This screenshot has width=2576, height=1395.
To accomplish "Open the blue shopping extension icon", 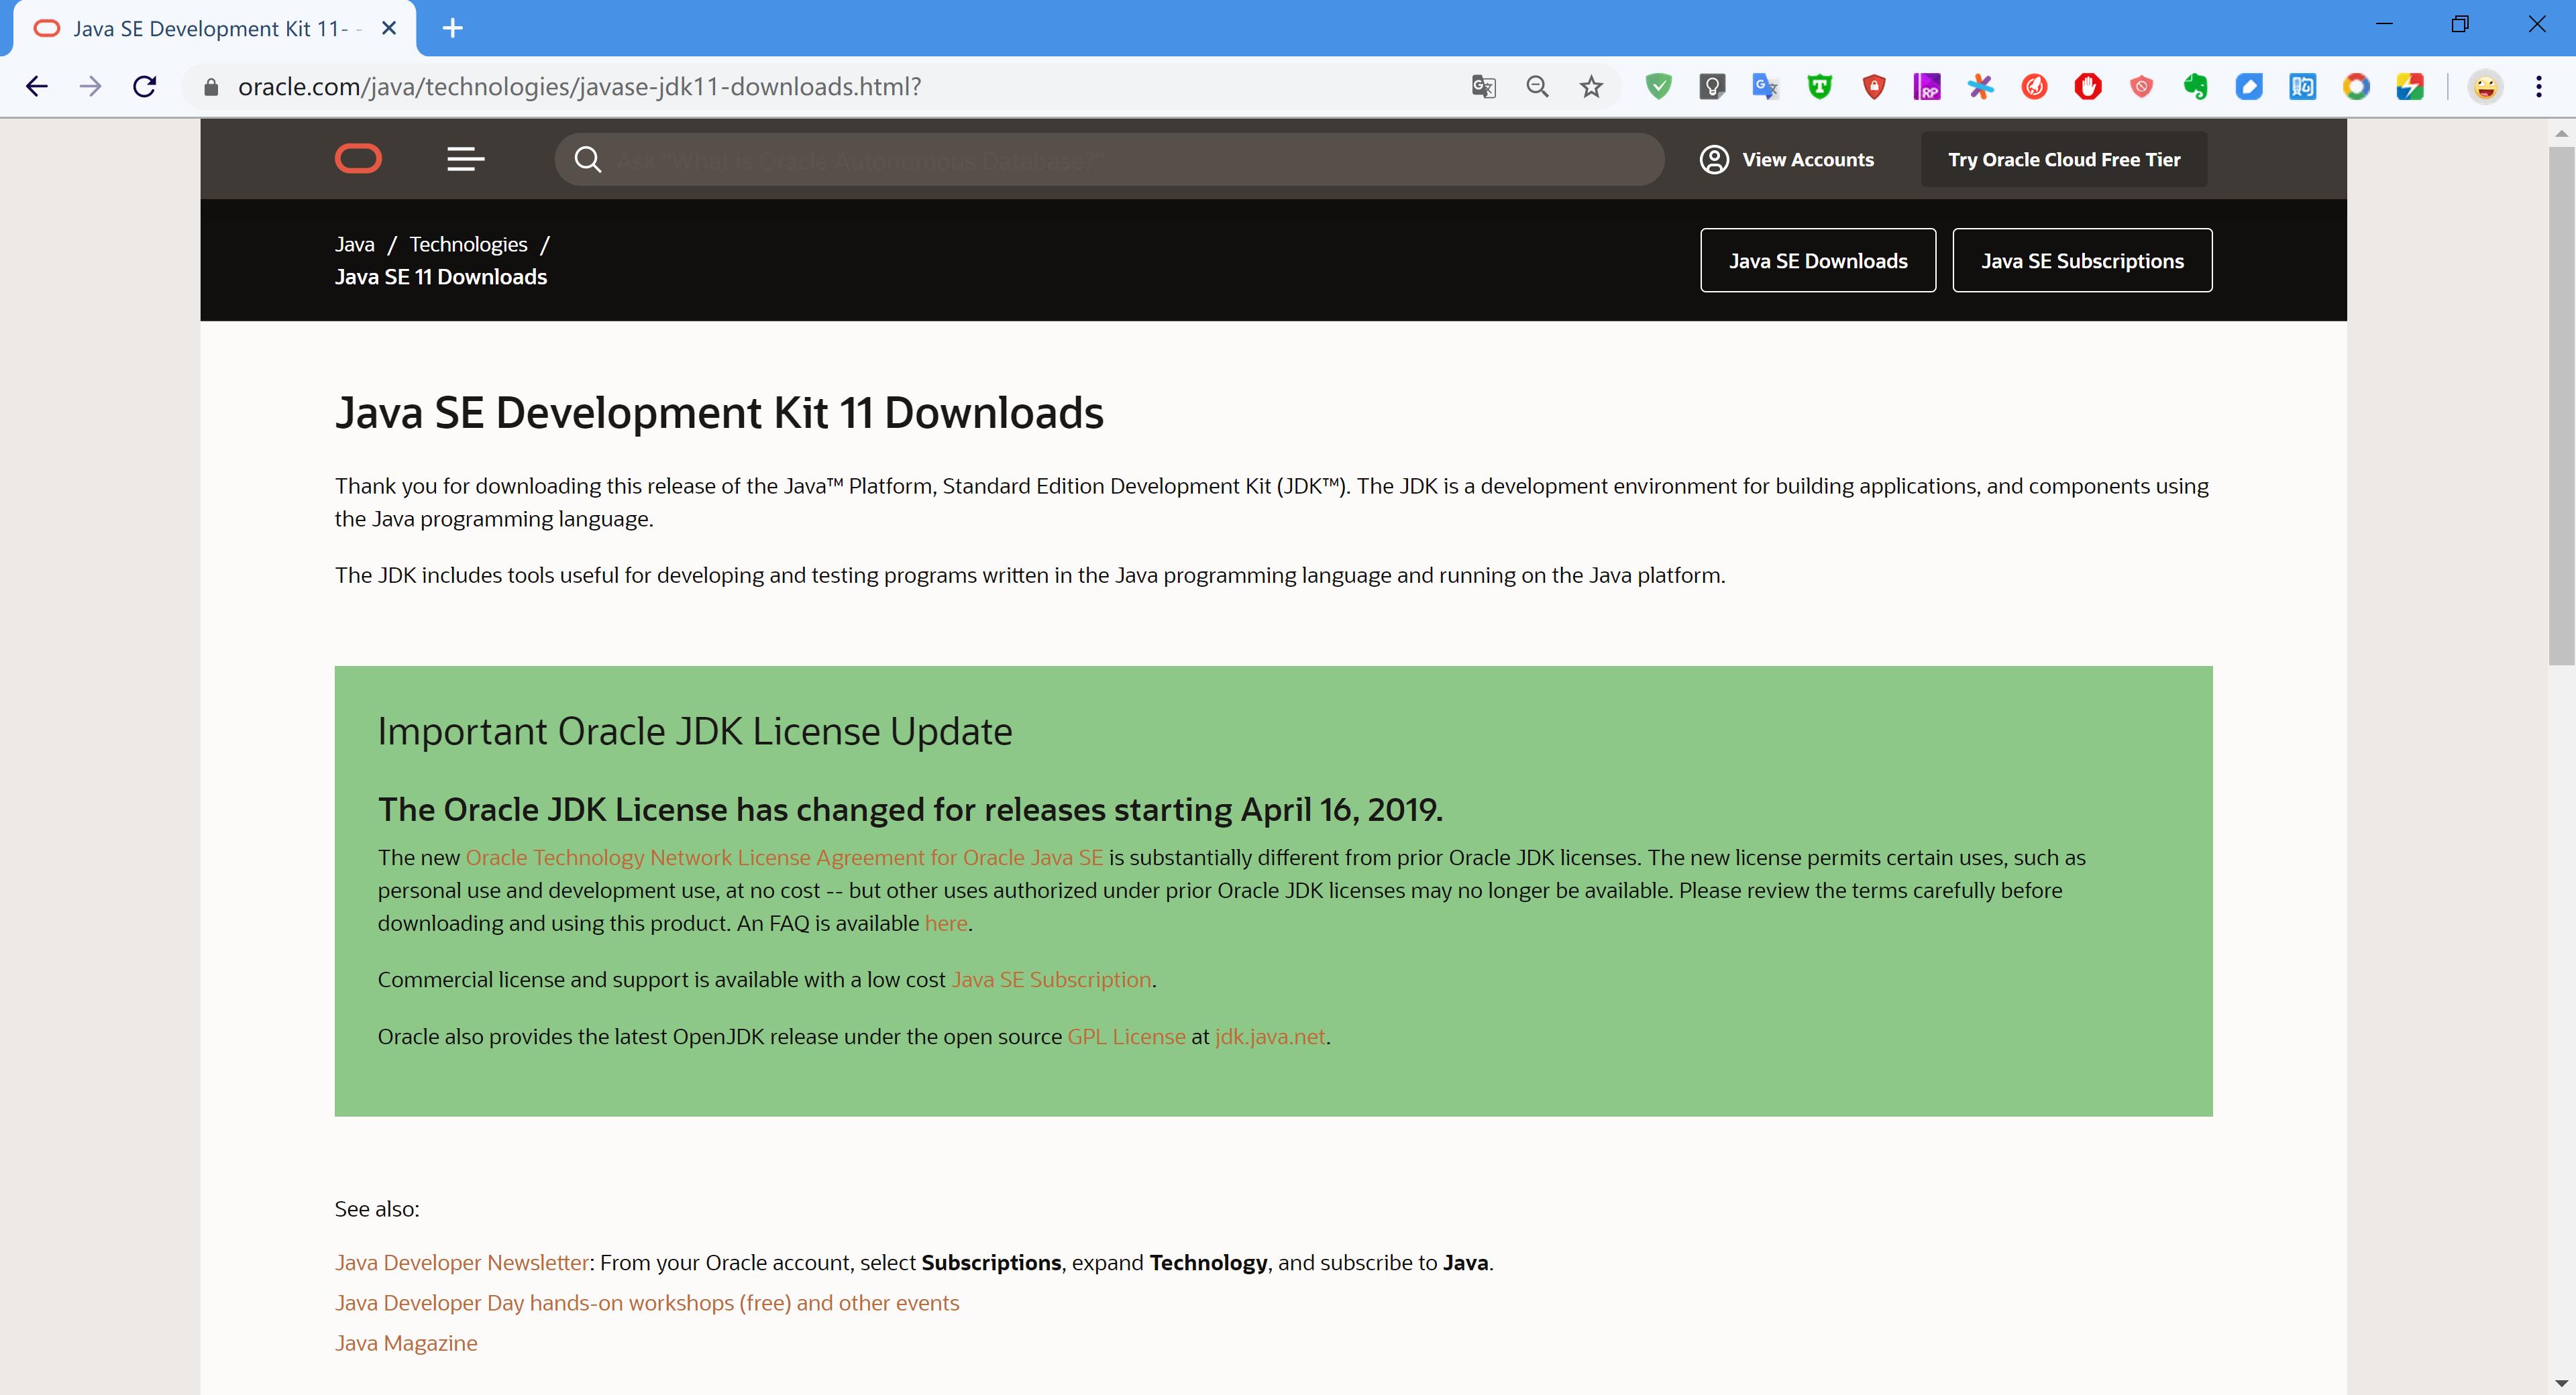I will 2302,87.
